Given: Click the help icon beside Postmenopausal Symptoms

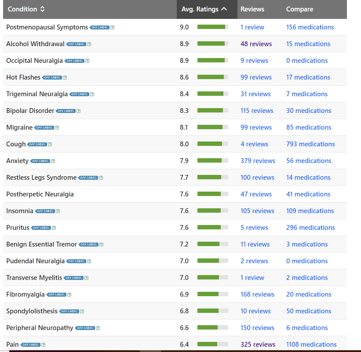Looking at the screenshot, I should 113,27.
